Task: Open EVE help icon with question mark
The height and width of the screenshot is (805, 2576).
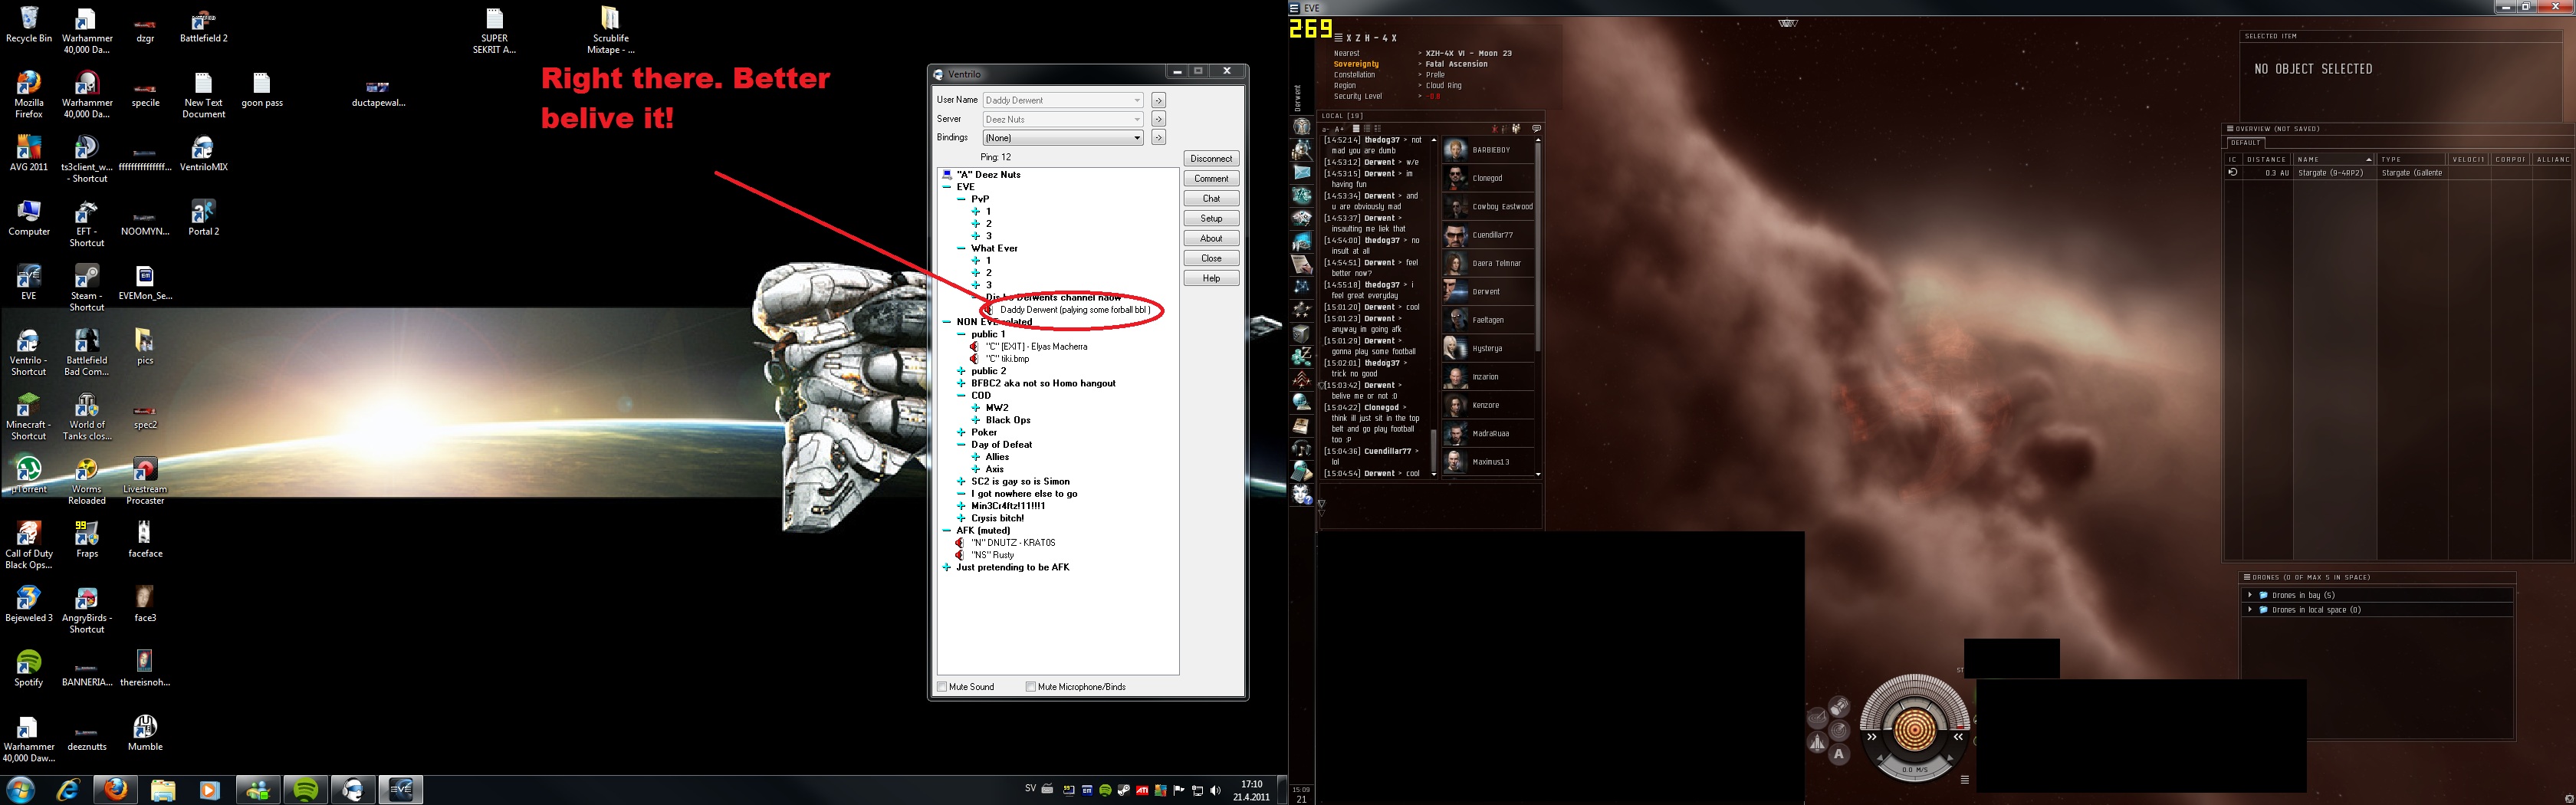Action: tap(1302, 495)
